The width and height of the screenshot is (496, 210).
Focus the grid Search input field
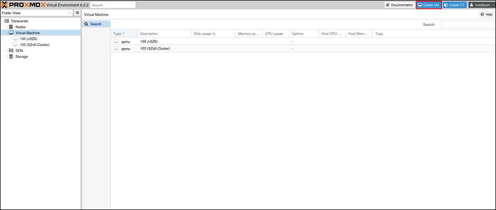(468, 24)
